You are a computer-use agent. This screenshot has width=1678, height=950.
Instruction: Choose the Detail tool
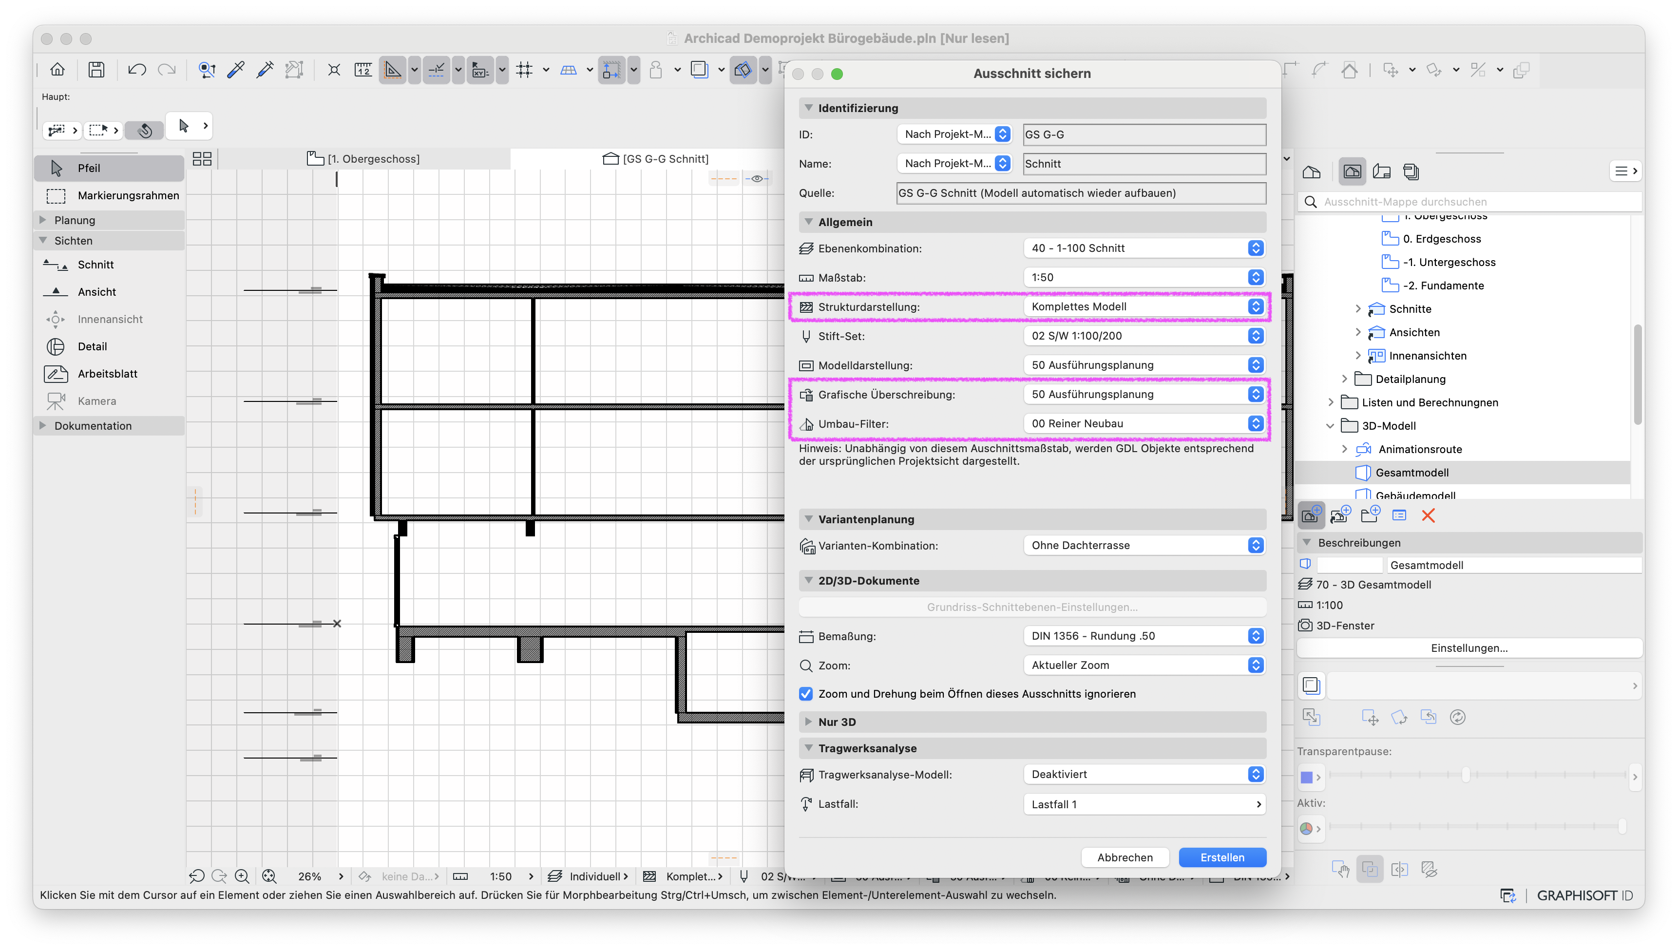[109, 346]
